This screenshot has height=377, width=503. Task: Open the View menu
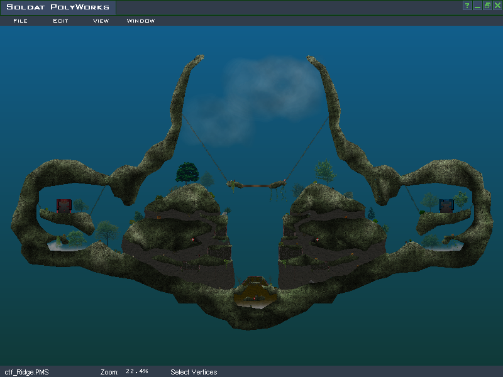(101, 21)
